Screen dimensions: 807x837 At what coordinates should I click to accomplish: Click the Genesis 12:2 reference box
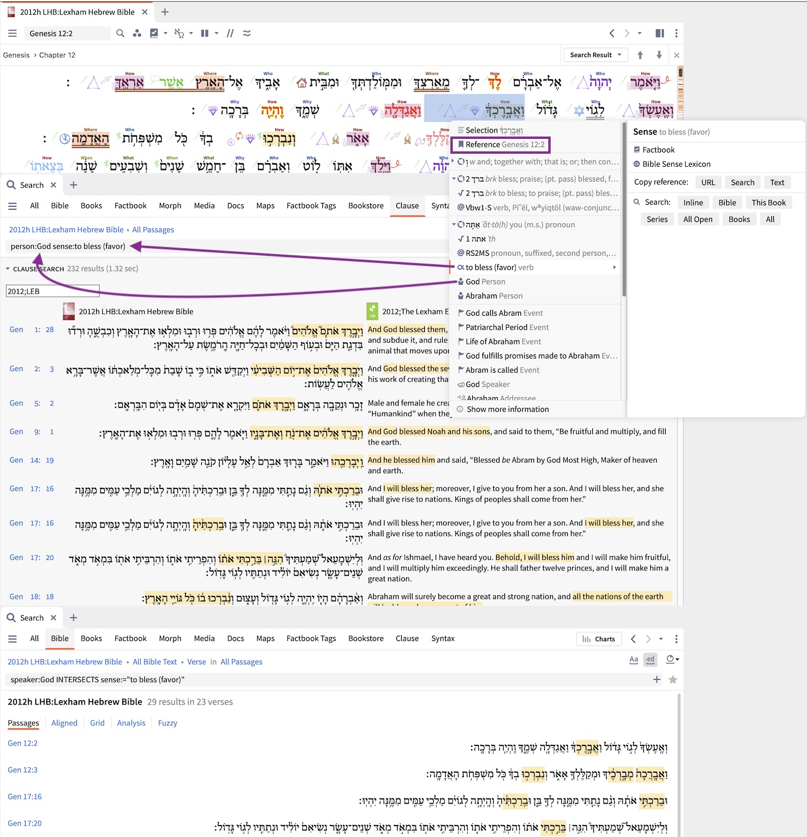tap(67, 33)
